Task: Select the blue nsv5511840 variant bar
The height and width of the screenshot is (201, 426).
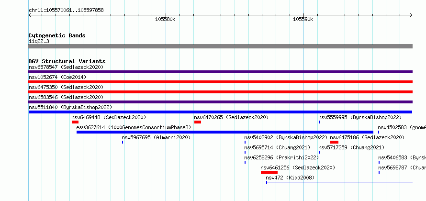Action: pos(220,112)
